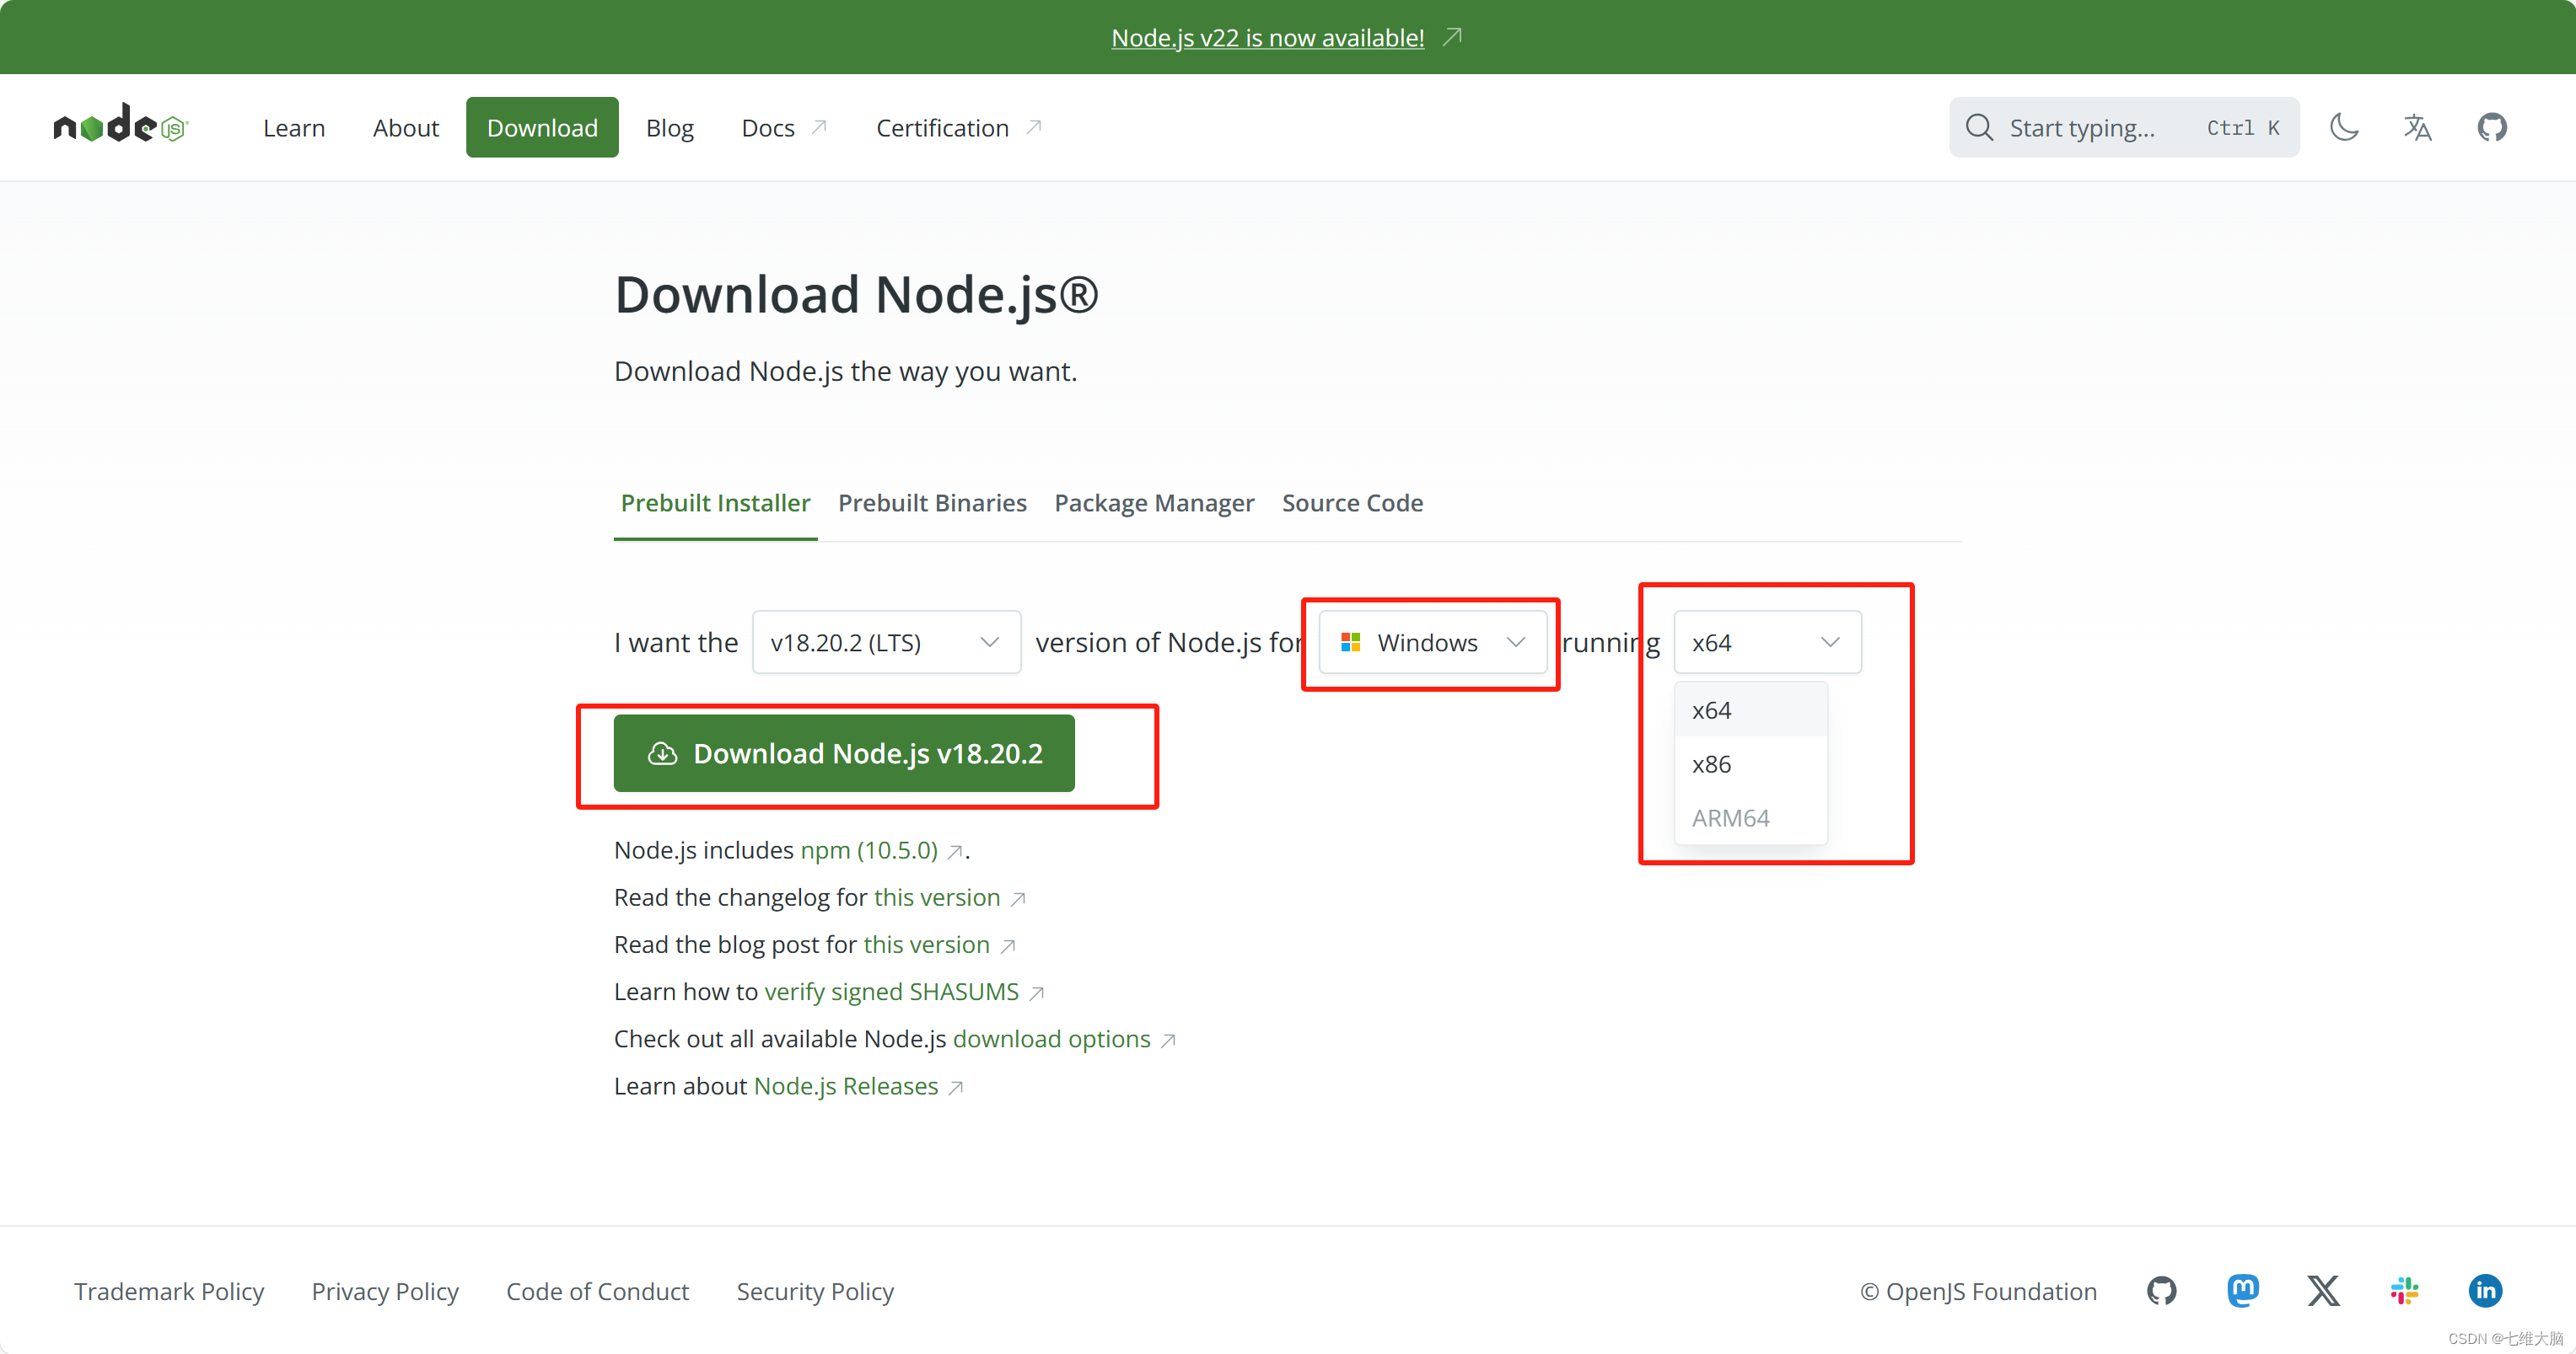2576x1354 pixels.
Task: Select ARM64 in the architecture list
Action: 1750,818
